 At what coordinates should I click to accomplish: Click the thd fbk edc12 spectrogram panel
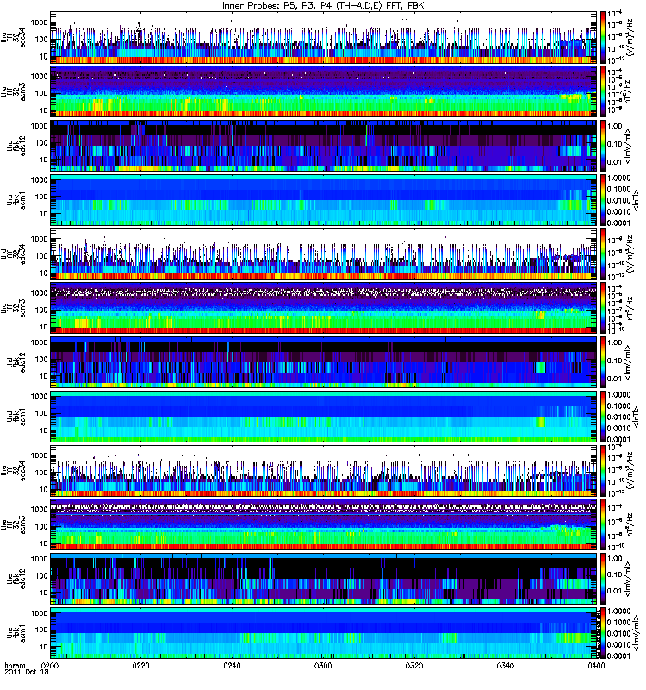click(x=324, y=362)
